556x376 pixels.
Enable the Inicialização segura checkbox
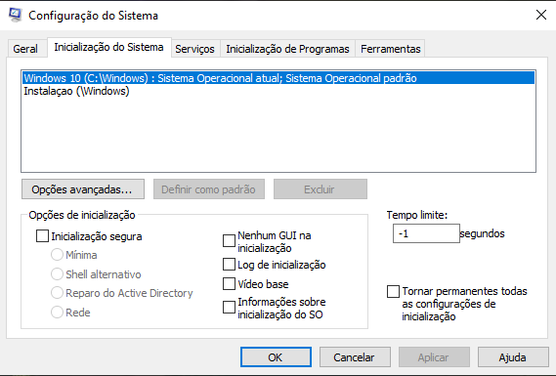43,236
